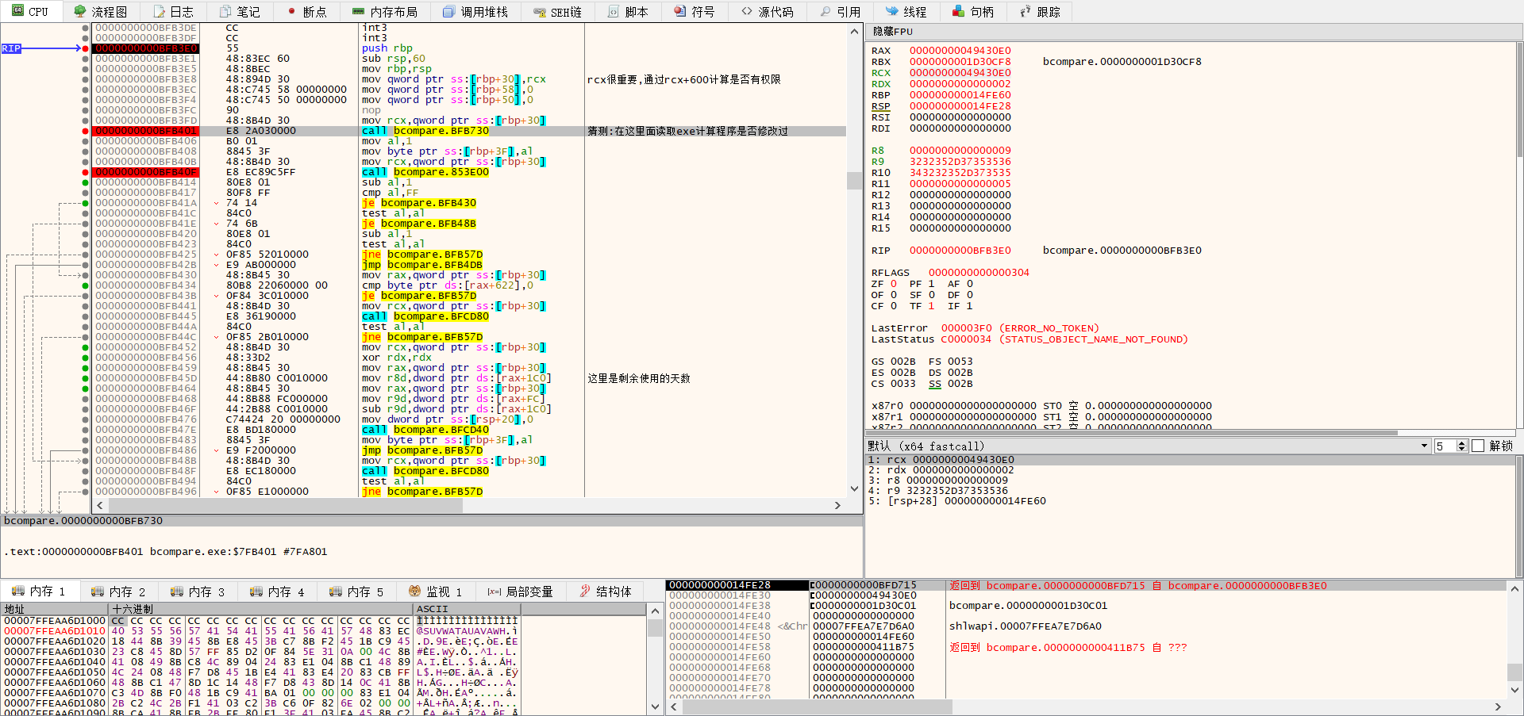Open the 笔记 notes tab
Screen dimensions: 1524x716
click(240, 12)
